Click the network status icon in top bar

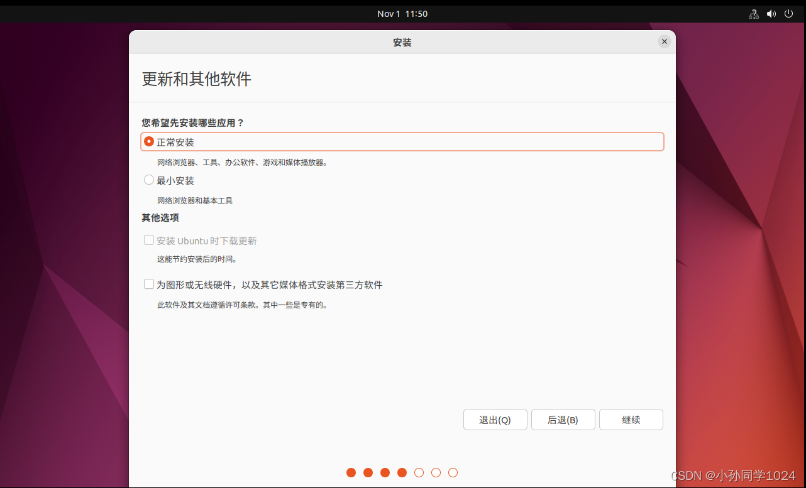pos(753,13)
